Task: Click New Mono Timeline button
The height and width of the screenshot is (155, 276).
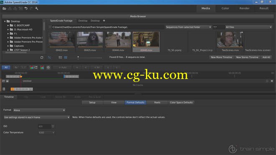Action: (222, 57)
